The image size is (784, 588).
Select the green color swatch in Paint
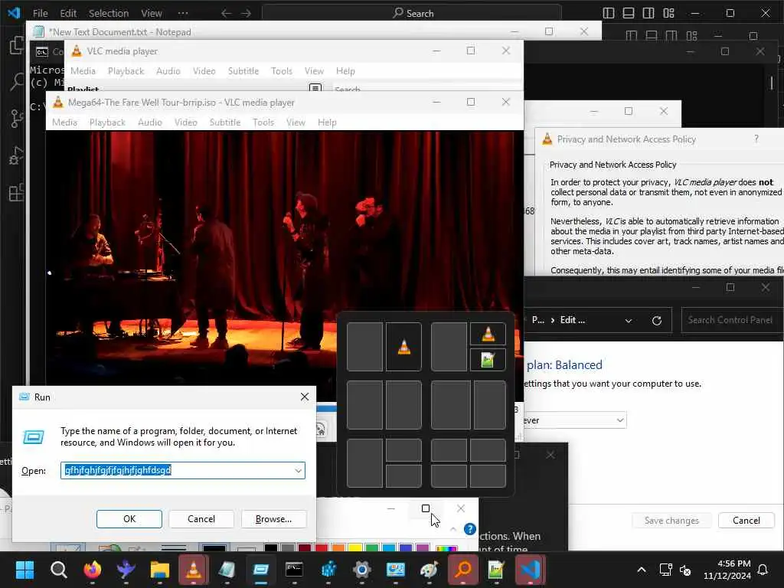coord(372,547)
